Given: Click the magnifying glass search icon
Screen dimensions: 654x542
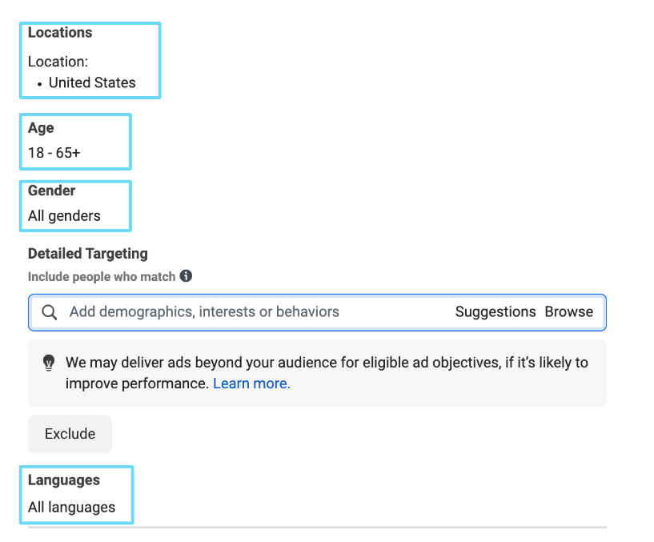Looking at the screenshot, I should [x=50, y=312].
